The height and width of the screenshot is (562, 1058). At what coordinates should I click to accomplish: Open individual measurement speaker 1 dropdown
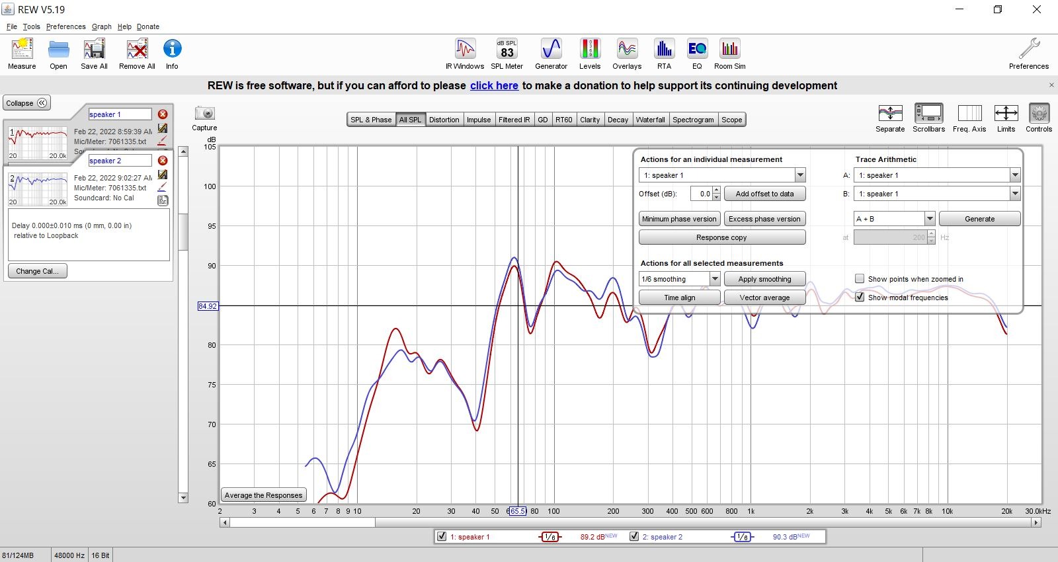(800, 175)
